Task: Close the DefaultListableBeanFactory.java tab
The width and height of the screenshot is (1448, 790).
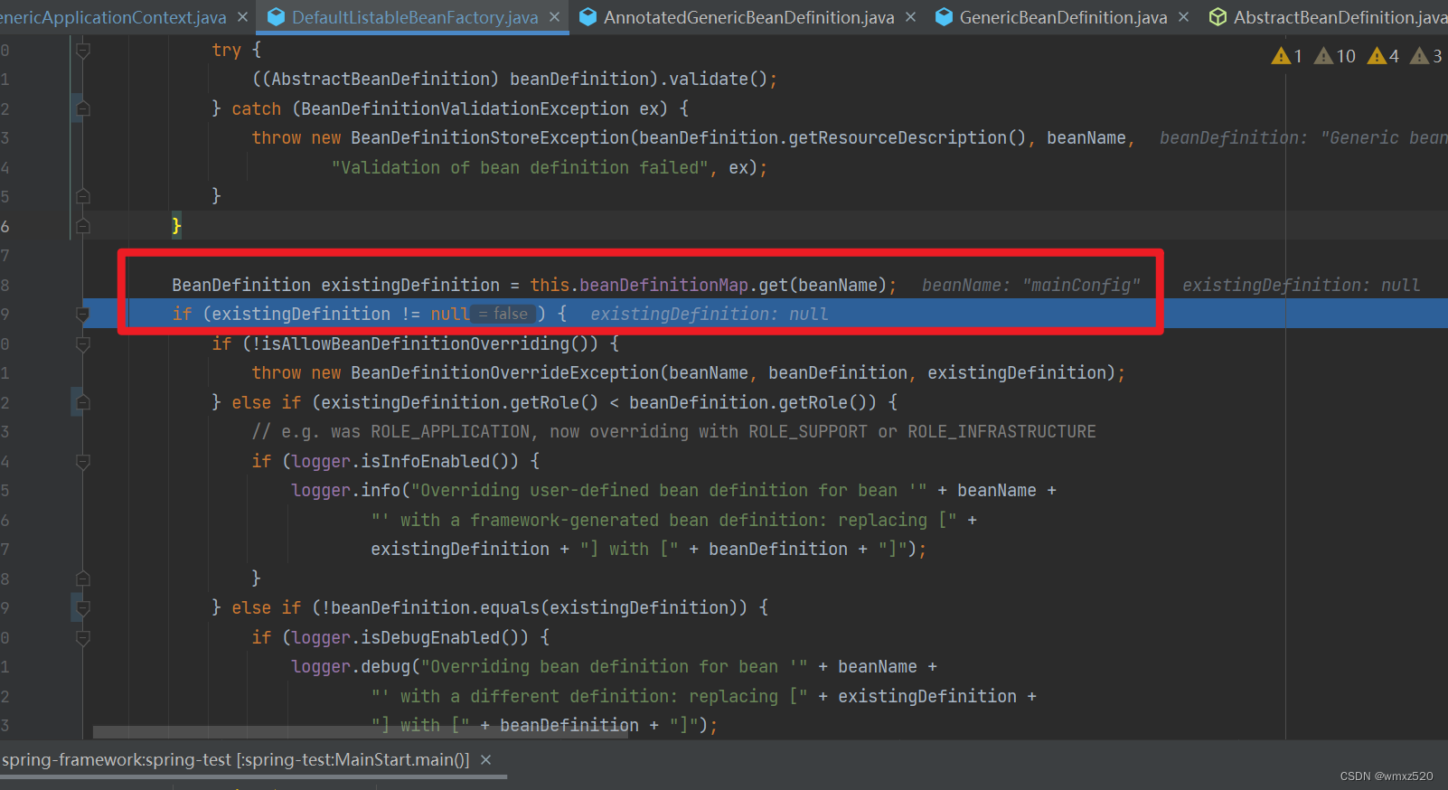Action: pos(554,17)
